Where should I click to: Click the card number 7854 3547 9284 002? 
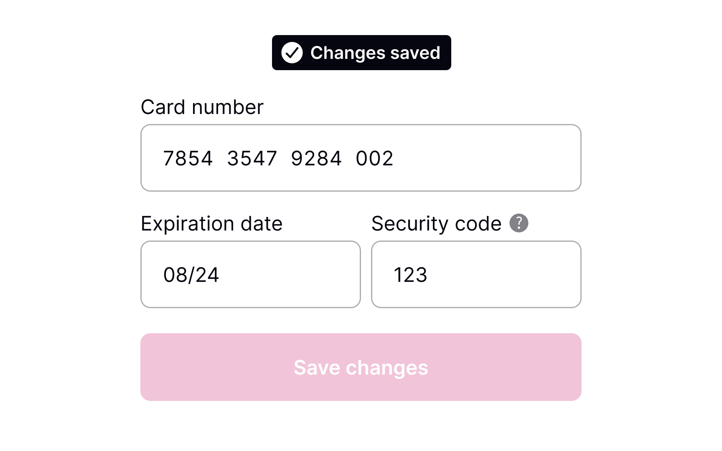pos(278,158)
